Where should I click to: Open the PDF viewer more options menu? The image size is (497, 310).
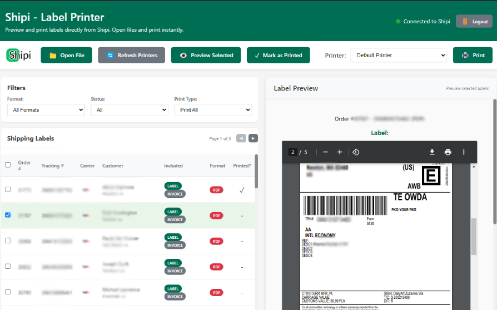click(464, 152)
